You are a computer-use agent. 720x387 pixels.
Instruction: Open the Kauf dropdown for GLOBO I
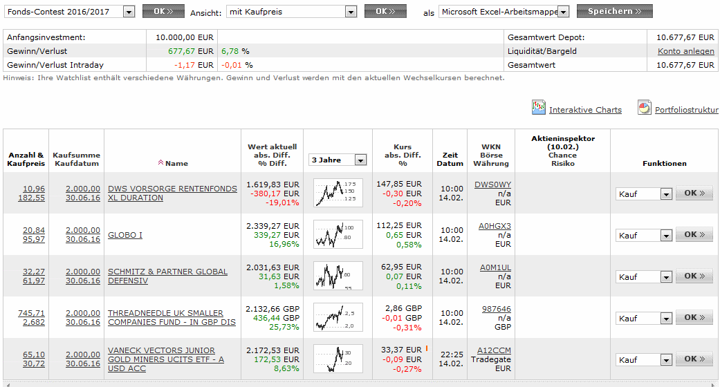click(x=665, y=236)
